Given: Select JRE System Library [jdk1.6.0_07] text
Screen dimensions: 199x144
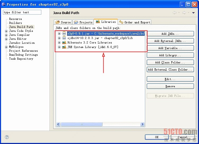Looking at the screenshot, I should coord(93,47).
